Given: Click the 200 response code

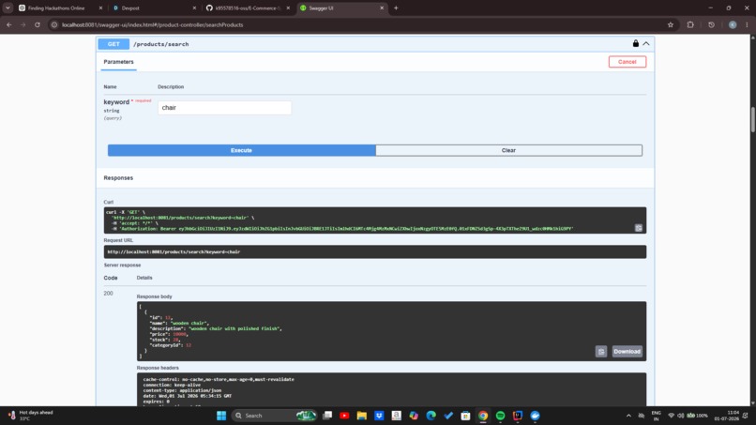Looking at the screenshot, I should pos(108,294).
